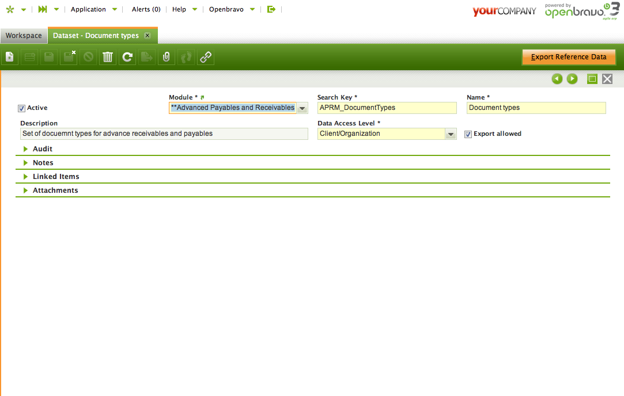Go to next record arrow
624x396 pixels.
click(572, 79)
